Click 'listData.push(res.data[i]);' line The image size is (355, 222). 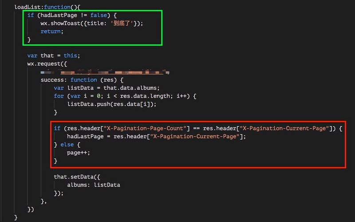112,104
